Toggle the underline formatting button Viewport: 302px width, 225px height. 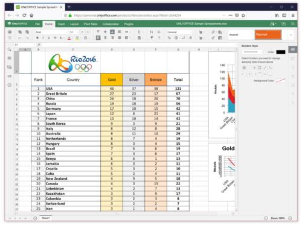[49, 38]
